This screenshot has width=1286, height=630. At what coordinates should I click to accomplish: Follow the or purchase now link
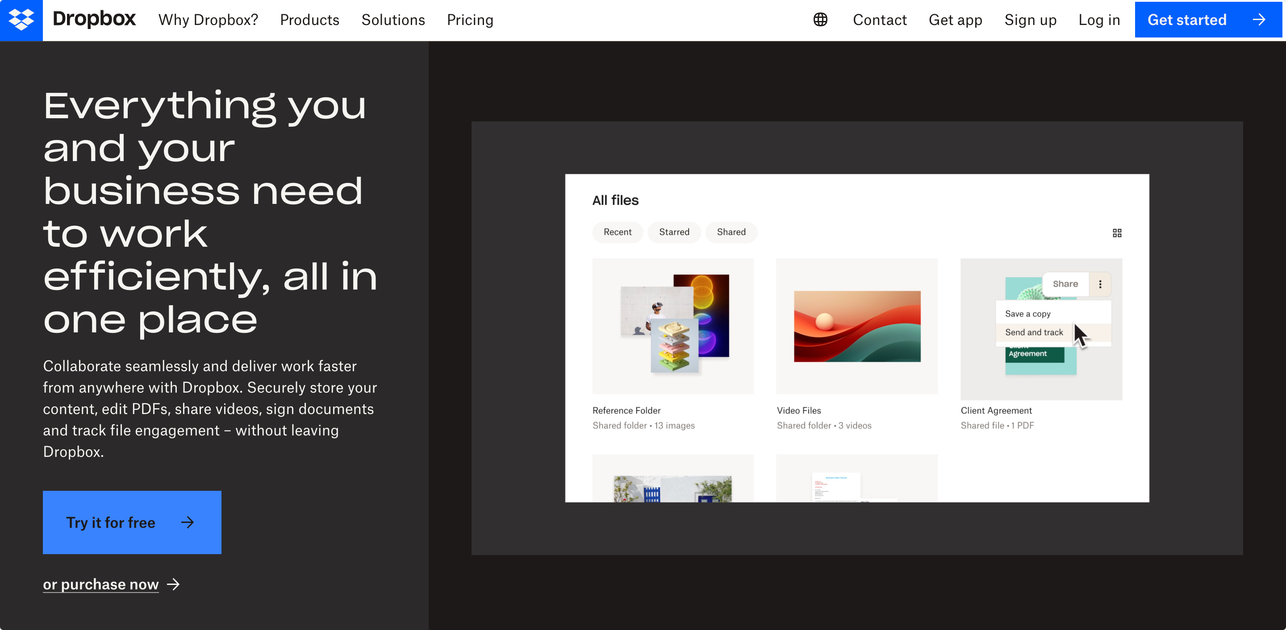click(101, 584)
